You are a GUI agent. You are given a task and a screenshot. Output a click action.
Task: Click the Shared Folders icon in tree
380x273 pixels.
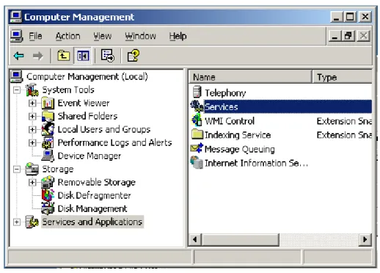coord(48,116)
